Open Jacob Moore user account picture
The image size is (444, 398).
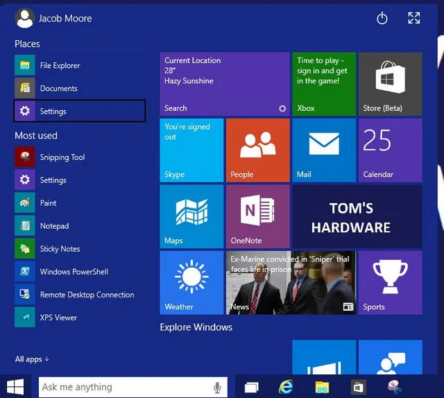click(x=25, y=19)
